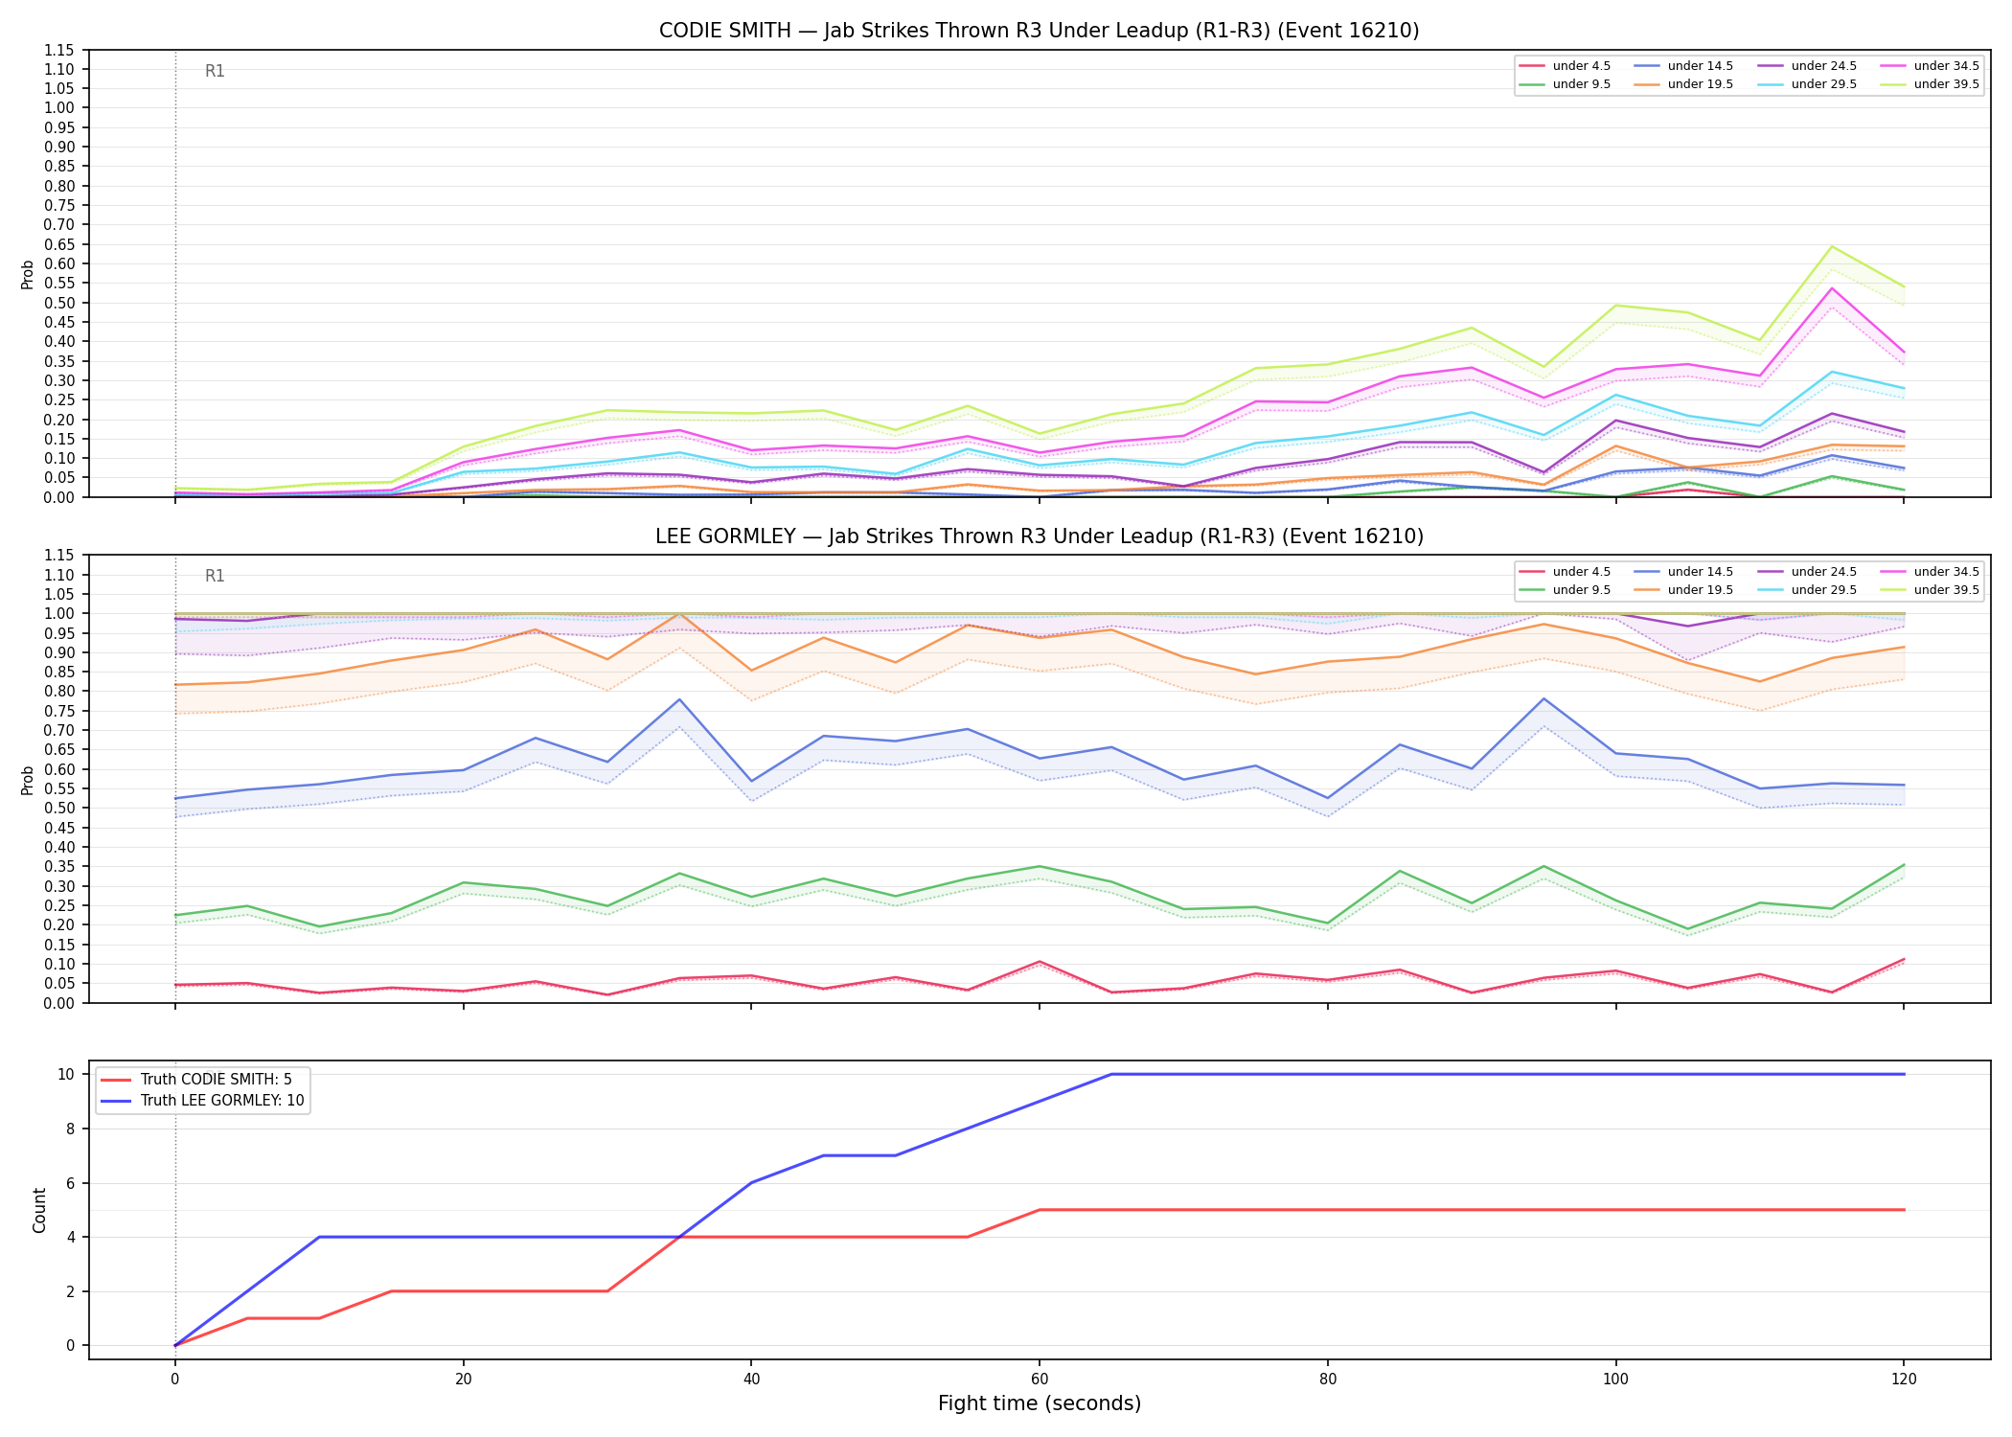
Task: Click 'Prob' axis label of CODIE SMITH chart
Action: point(28,274)
